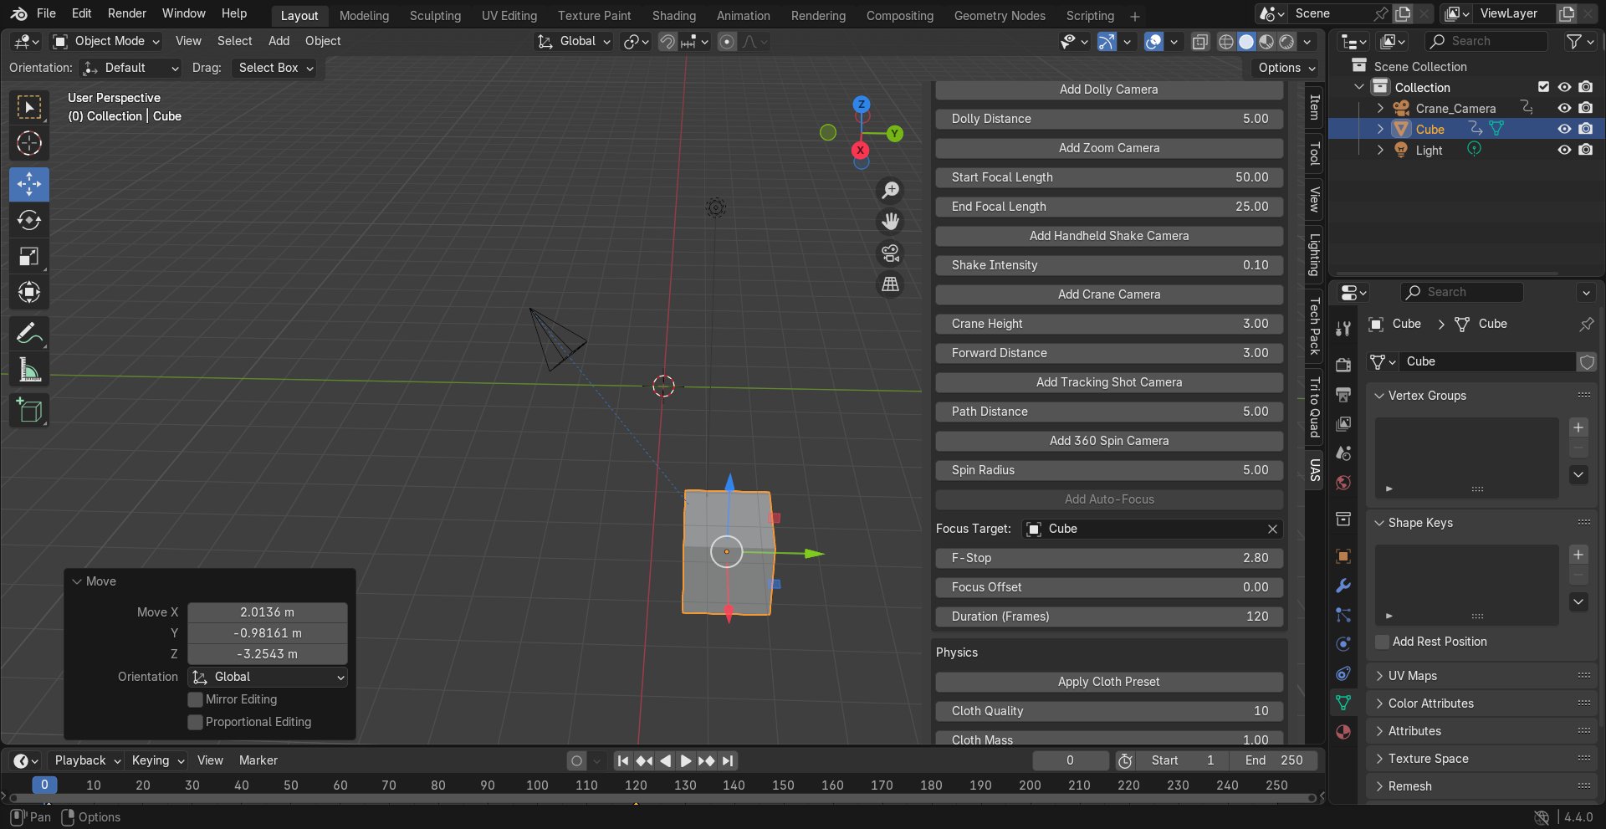
Task: Enable Proportional Editing in the Move panel
Action: coord(195,722)
